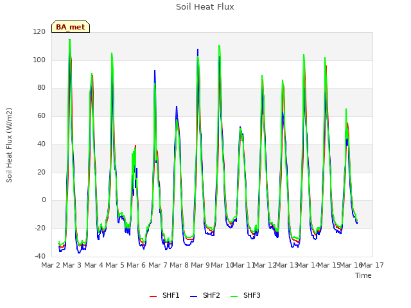Click the Mar 9 x-axis label
This screenshot has height=308, width=411.
[x=200, y=265]
